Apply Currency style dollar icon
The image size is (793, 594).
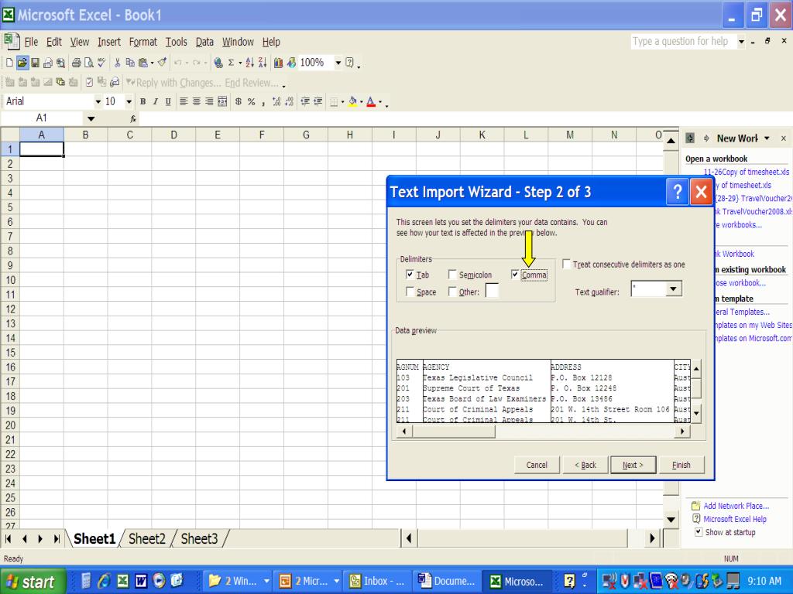(x=239, y=101)
